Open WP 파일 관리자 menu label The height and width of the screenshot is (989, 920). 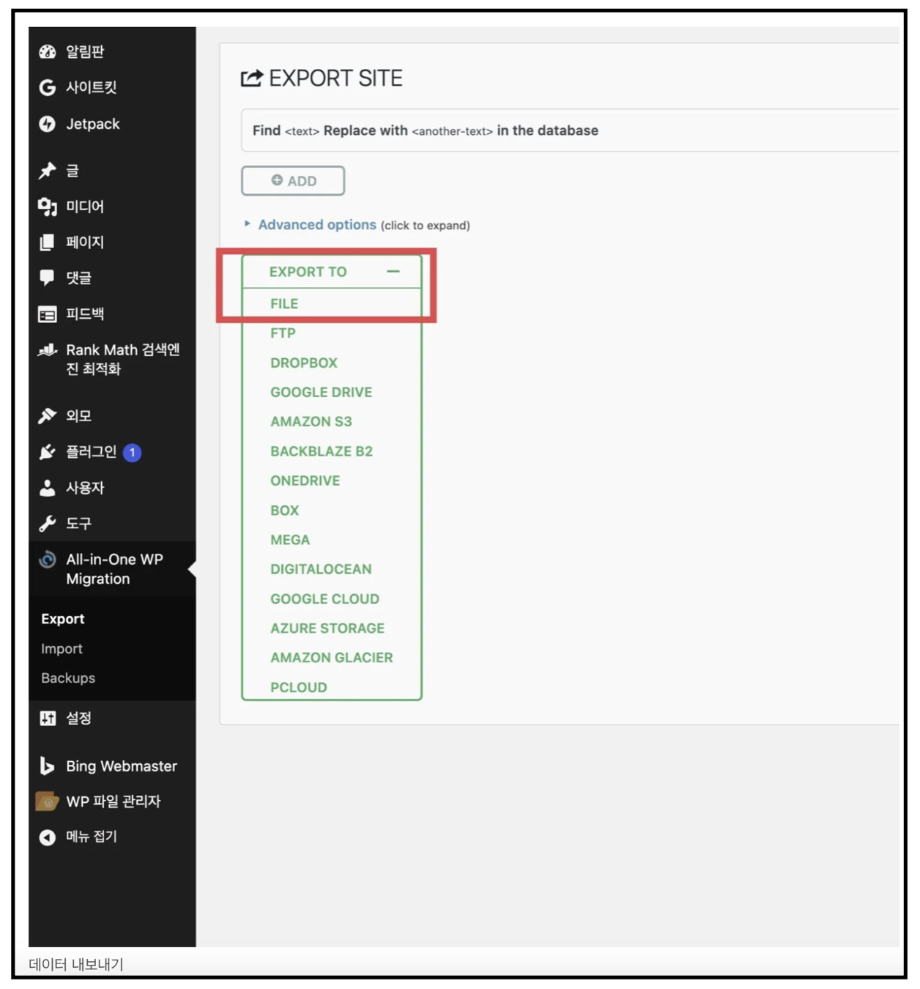114,801
